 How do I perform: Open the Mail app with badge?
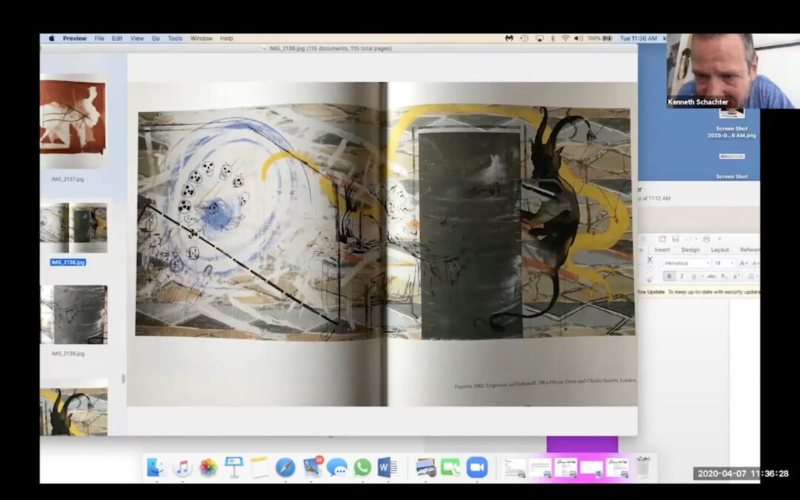pos(313,467)
